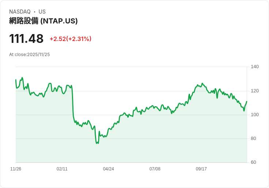
Task: Click the 11/26 date on the x-axis
Action: [x=16, y=169]
